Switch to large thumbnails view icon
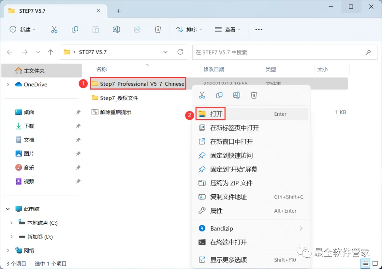The image size is (382, 269). pos(375,264)
